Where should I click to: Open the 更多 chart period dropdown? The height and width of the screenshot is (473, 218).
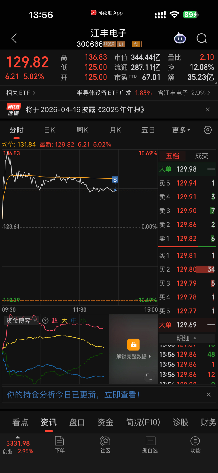(181, 130)
